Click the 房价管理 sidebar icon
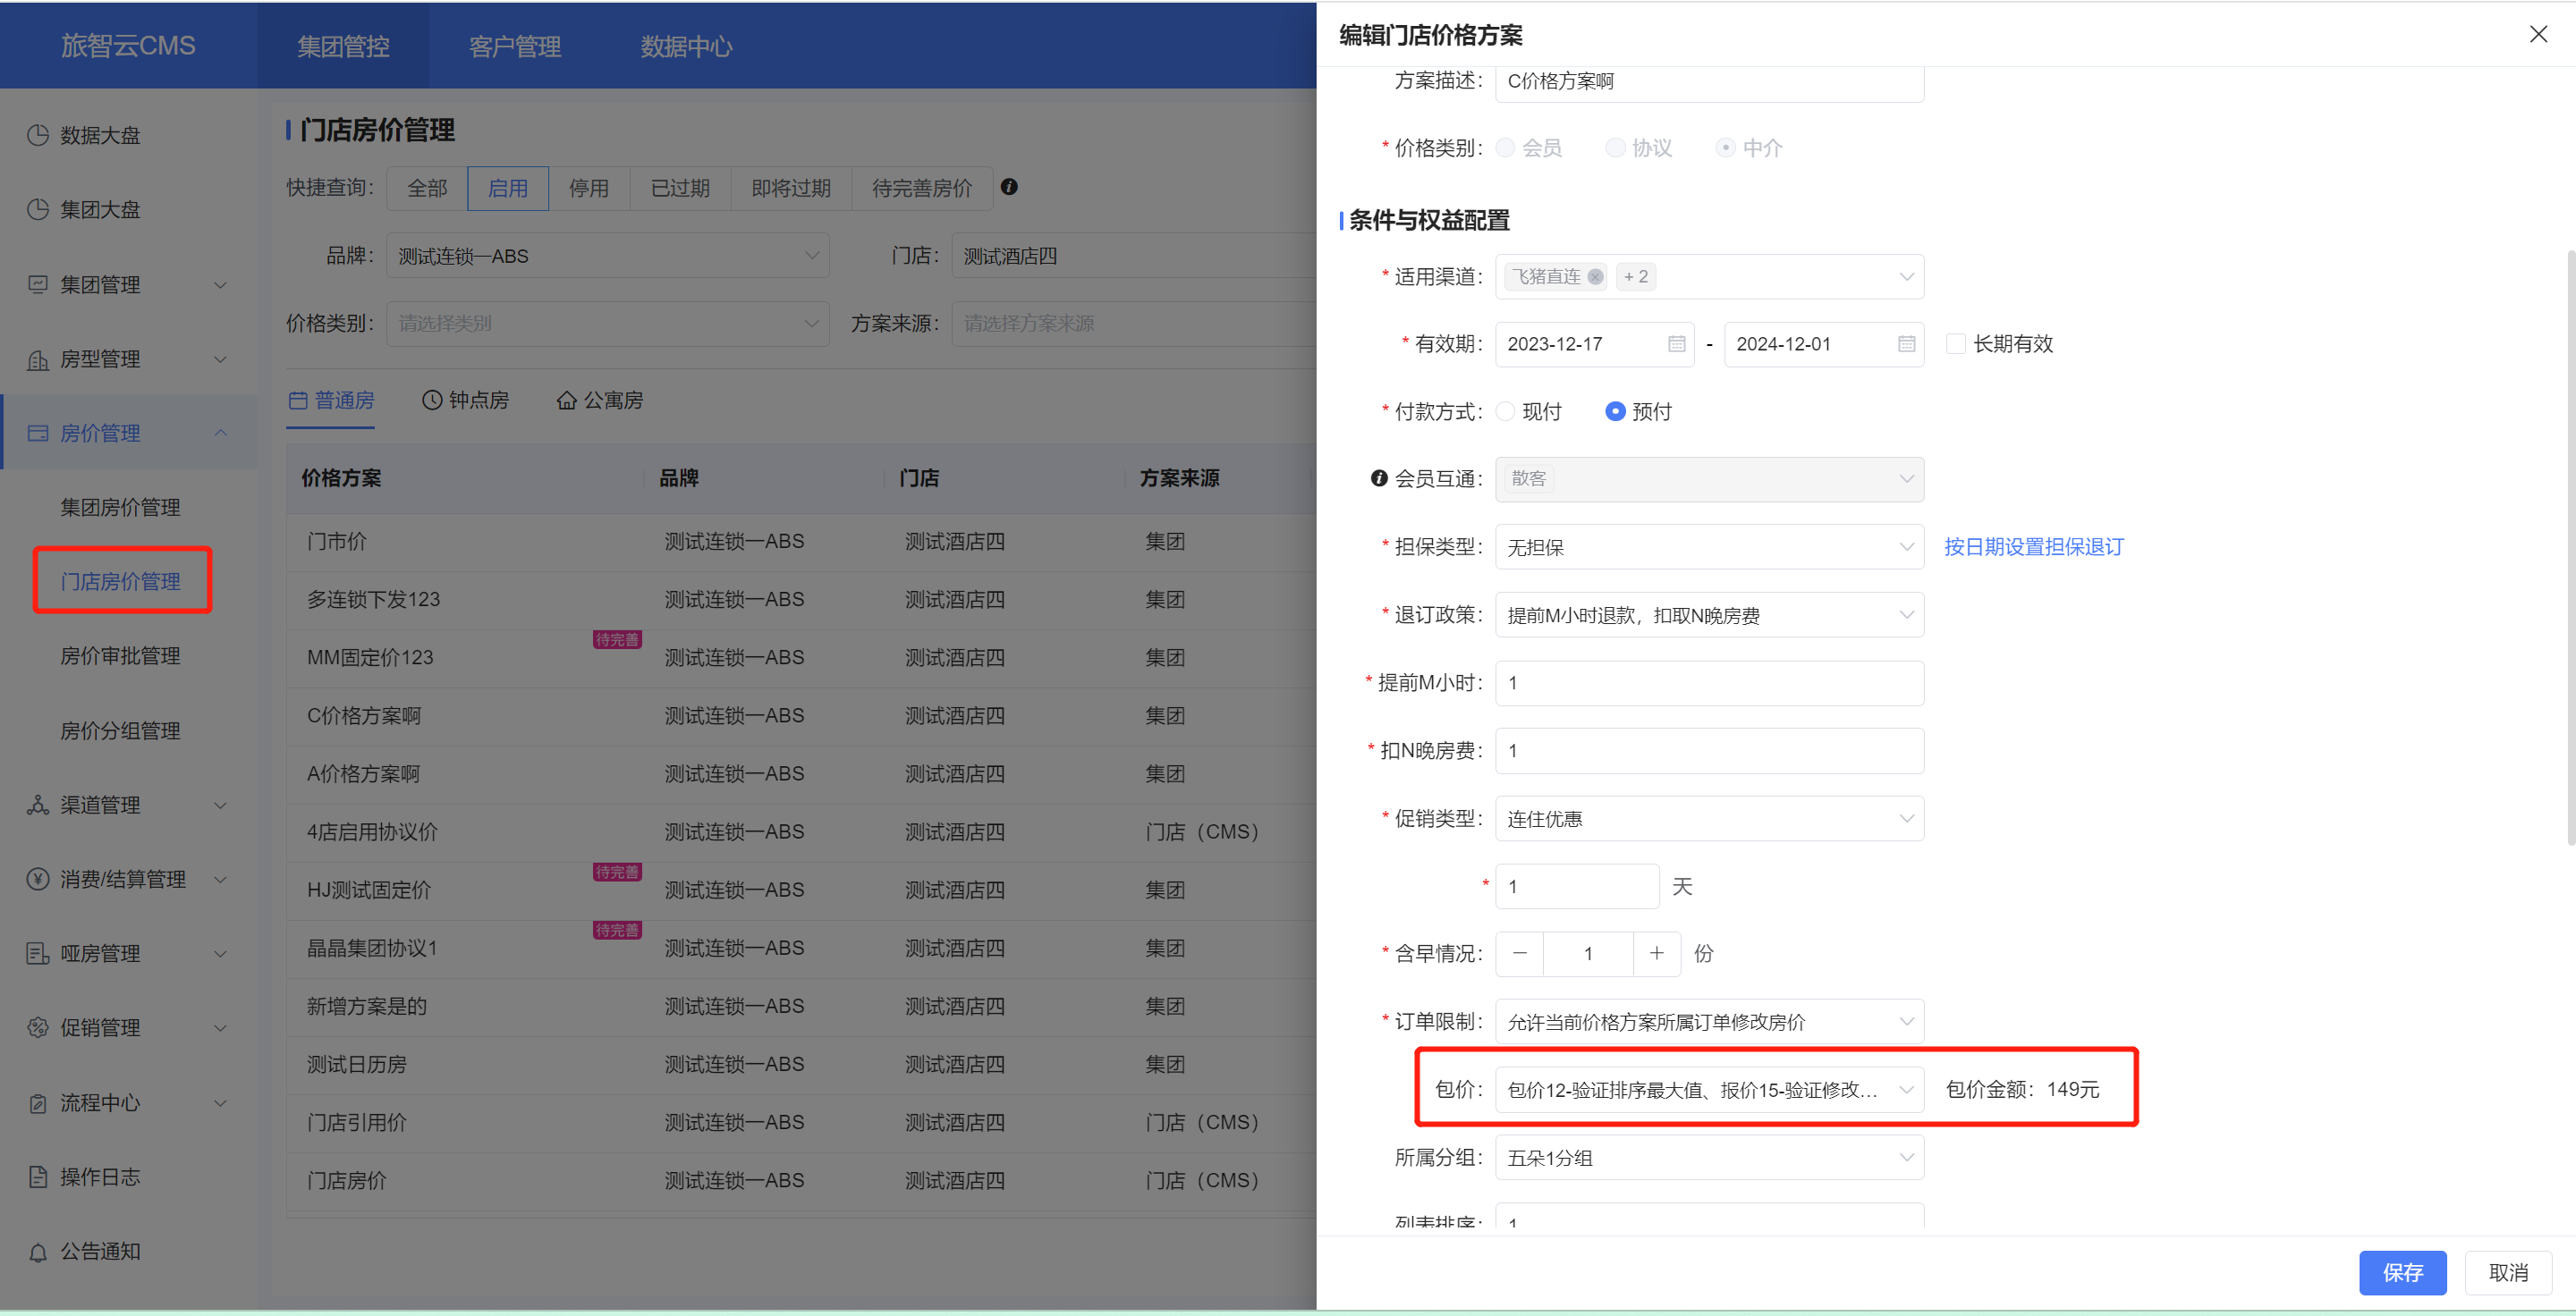This screenshot has width=2576, height=1316. coord(38,433)
